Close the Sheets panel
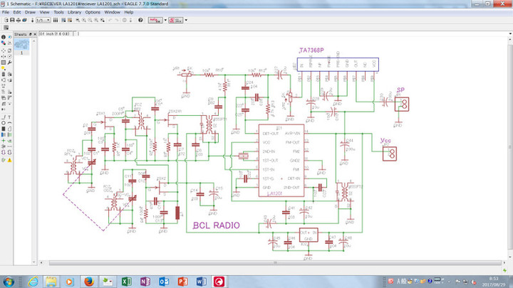This screenshot has width=513, height=288. click(x=33, y=33)
